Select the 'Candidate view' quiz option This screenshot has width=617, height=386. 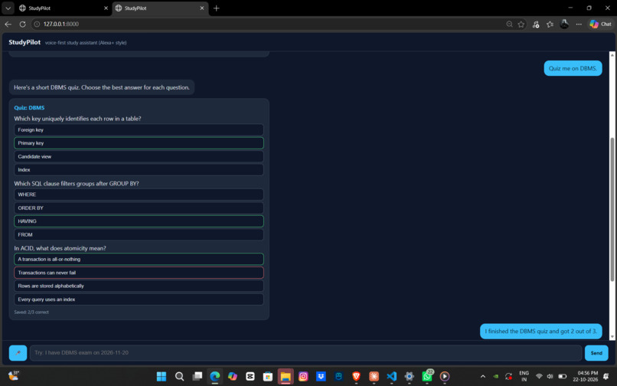point(139,156)
